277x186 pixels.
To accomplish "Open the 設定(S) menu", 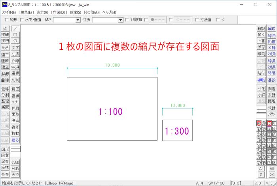I will click(x=76, y=12).
